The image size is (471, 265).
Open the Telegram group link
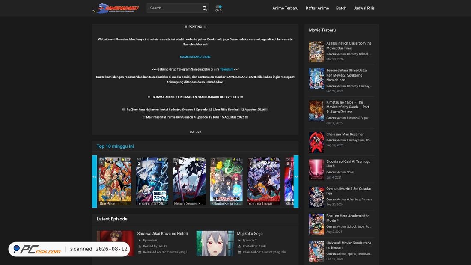[x=227, y=69]
